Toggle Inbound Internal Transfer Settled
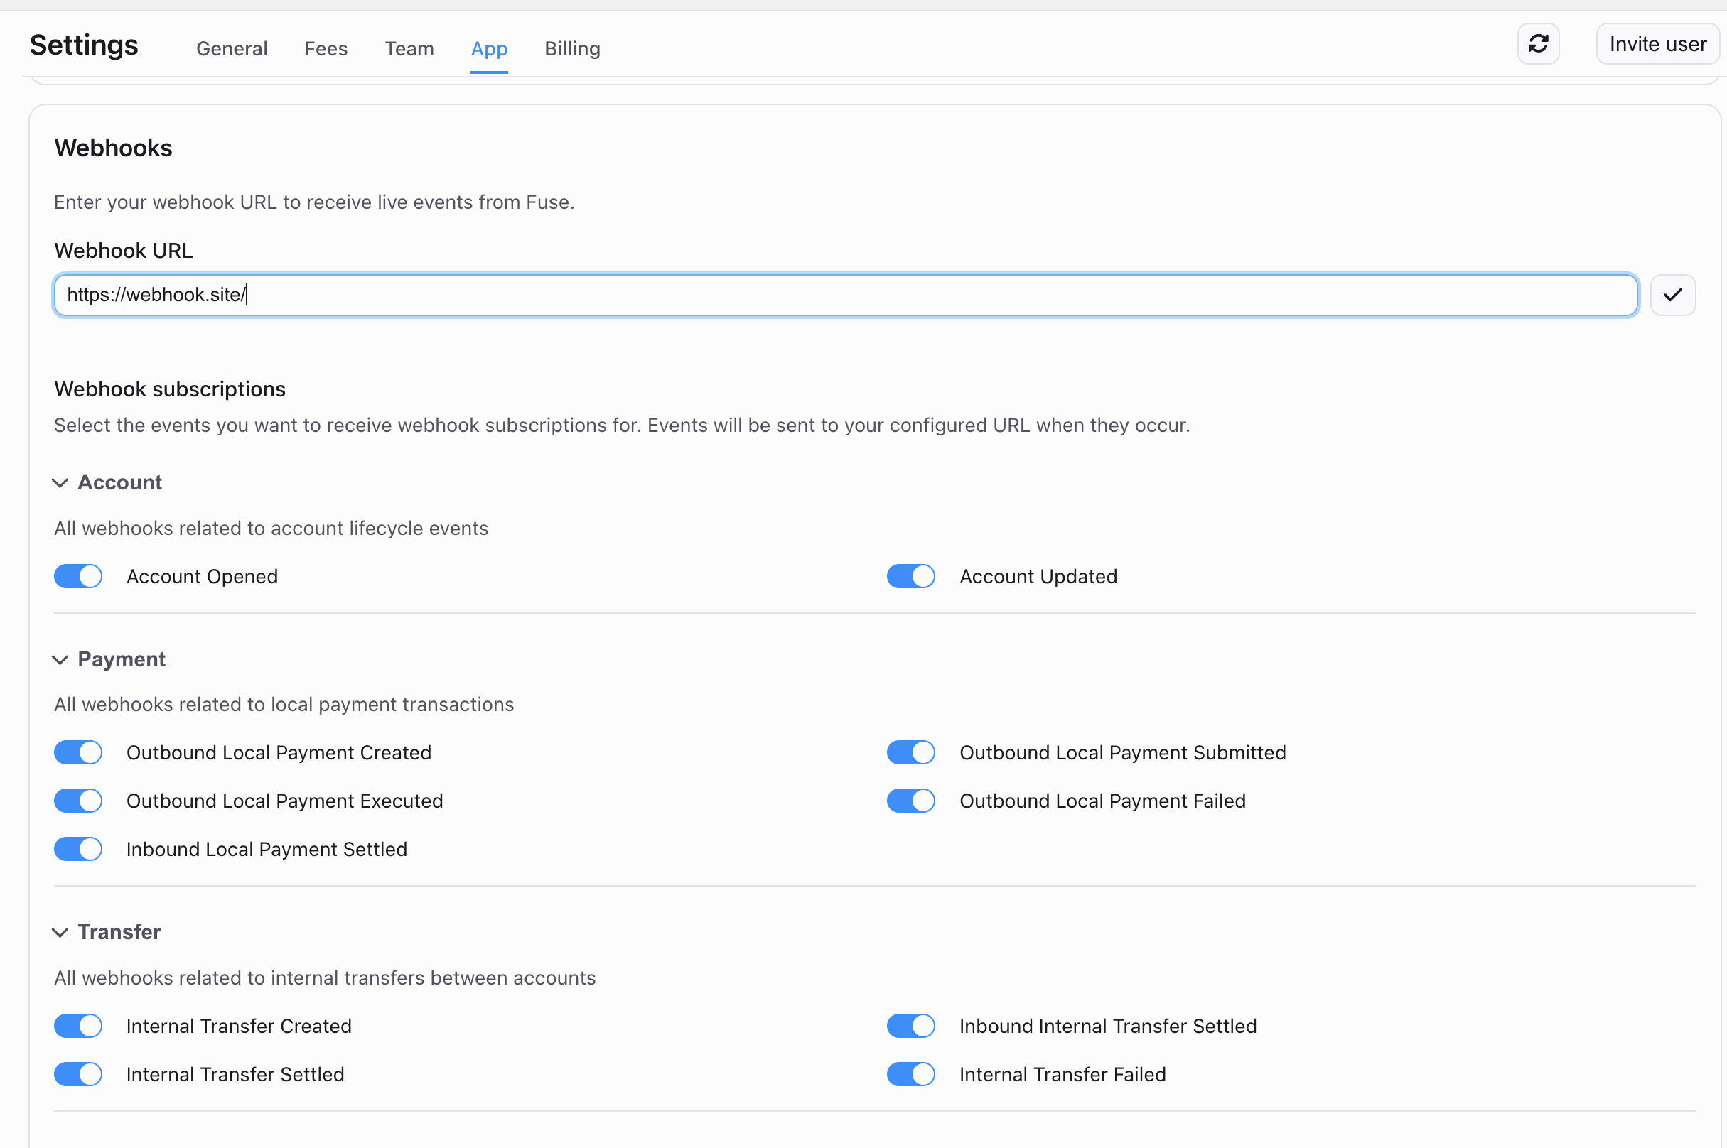Viewport: 1727px width, 1148px height. 910,1026
